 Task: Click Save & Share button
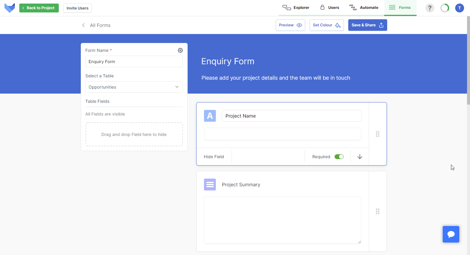(368, 25)
